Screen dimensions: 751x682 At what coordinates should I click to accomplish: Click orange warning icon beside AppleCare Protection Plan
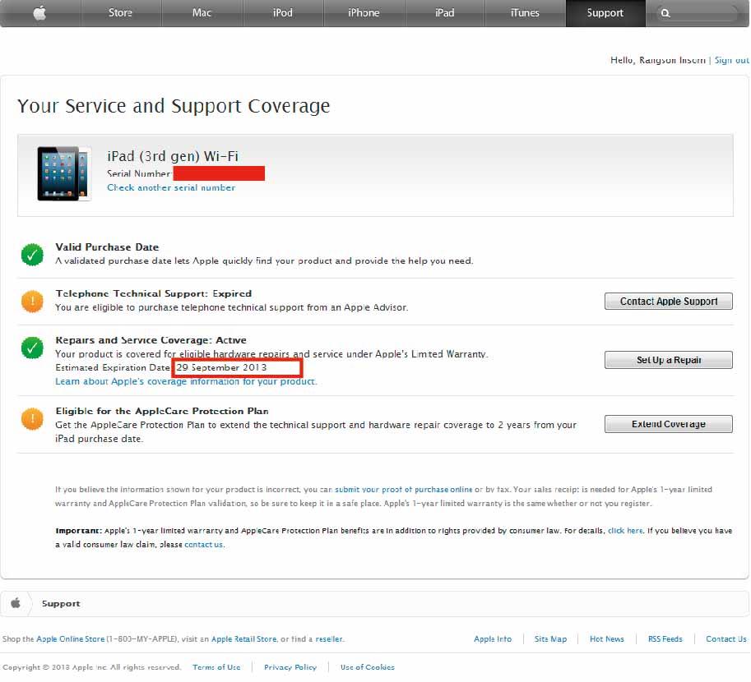(x=32, y=419)
